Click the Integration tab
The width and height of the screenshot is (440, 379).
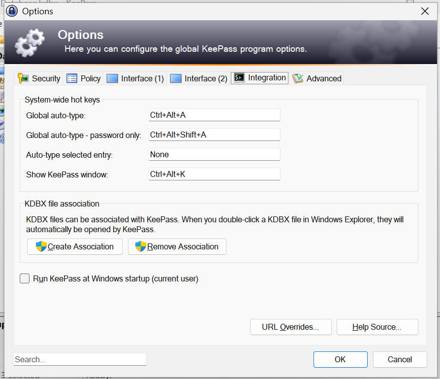click(260, 77)
